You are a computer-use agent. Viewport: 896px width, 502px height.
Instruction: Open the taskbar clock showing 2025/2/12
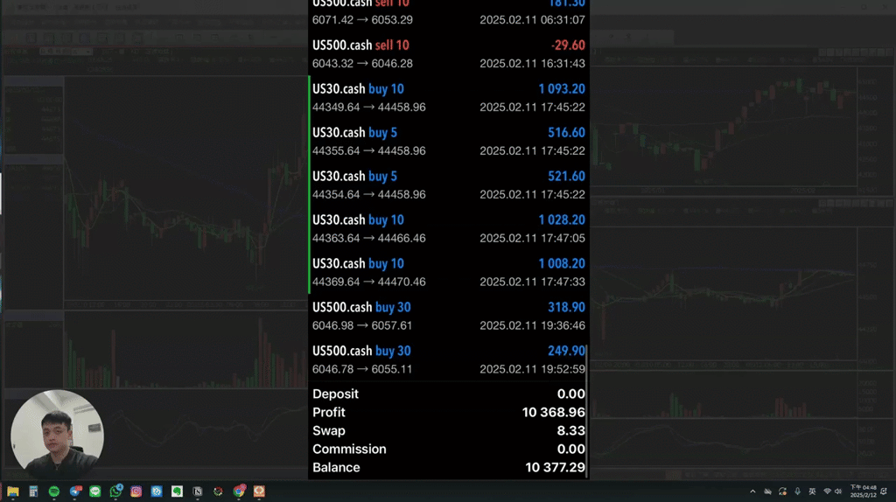click(x=863, y=492)
